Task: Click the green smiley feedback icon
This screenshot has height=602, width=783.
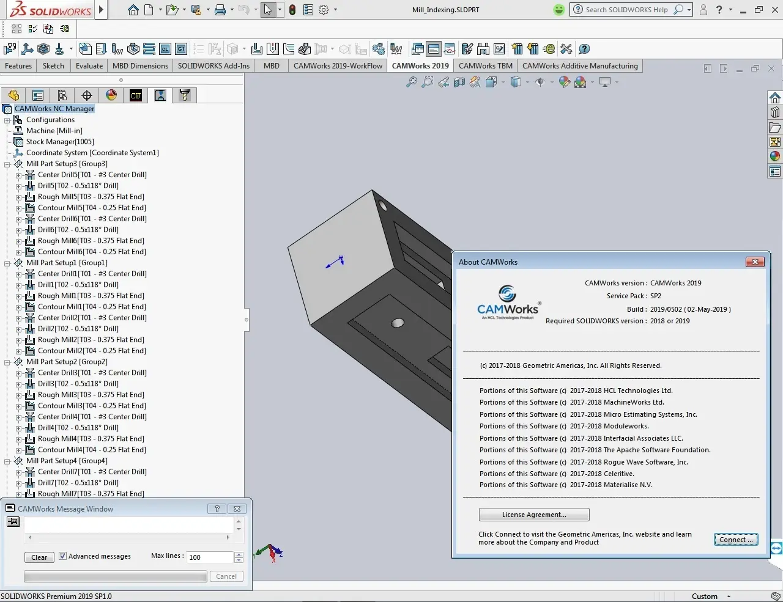Action: (x=558, y=10)
